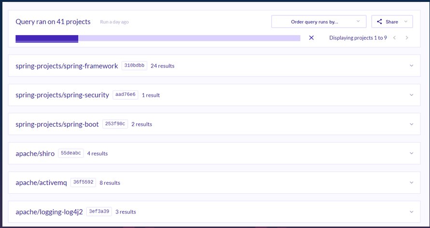Expand spring-projects/spring-security results
430x228 pixels.
[411, 95]
